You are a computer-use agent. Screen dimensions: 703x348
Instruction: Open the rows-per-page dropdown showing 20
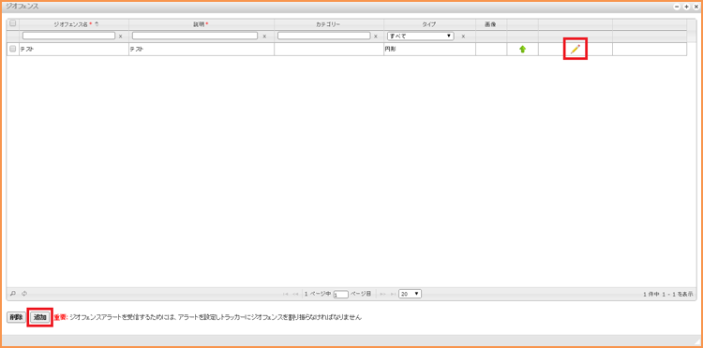[411, 294]
